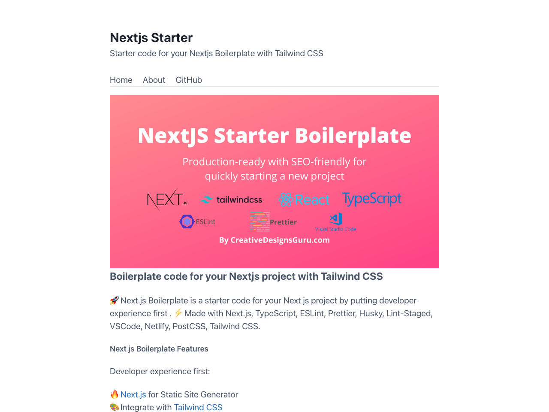Click the tailwindcss logo in the banner

point(232,199)
